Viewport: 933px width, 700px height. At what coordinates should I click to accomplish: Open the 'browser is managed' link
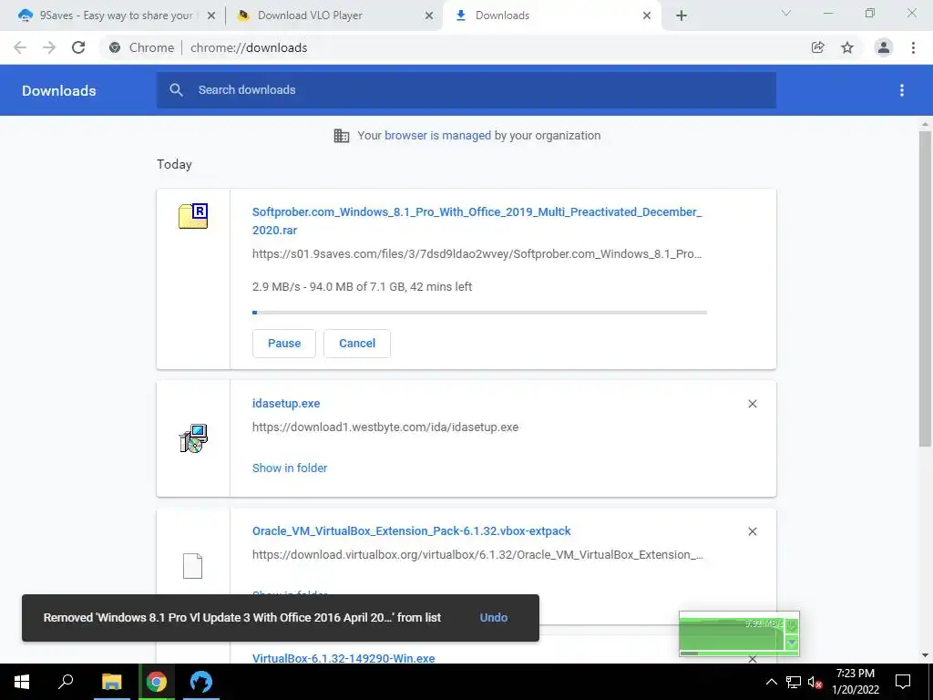tap(437, 135)
